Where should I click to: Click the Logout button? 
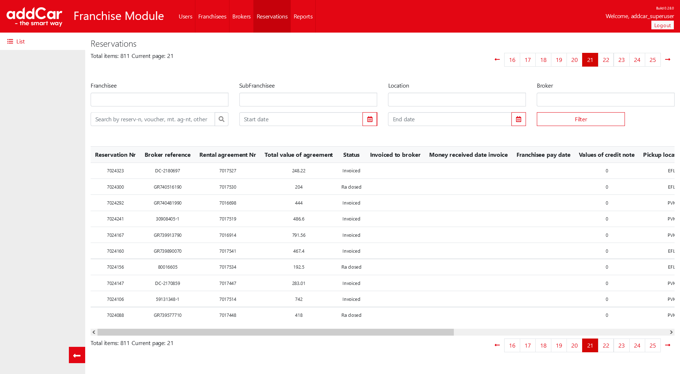click(x=662, y=25)
